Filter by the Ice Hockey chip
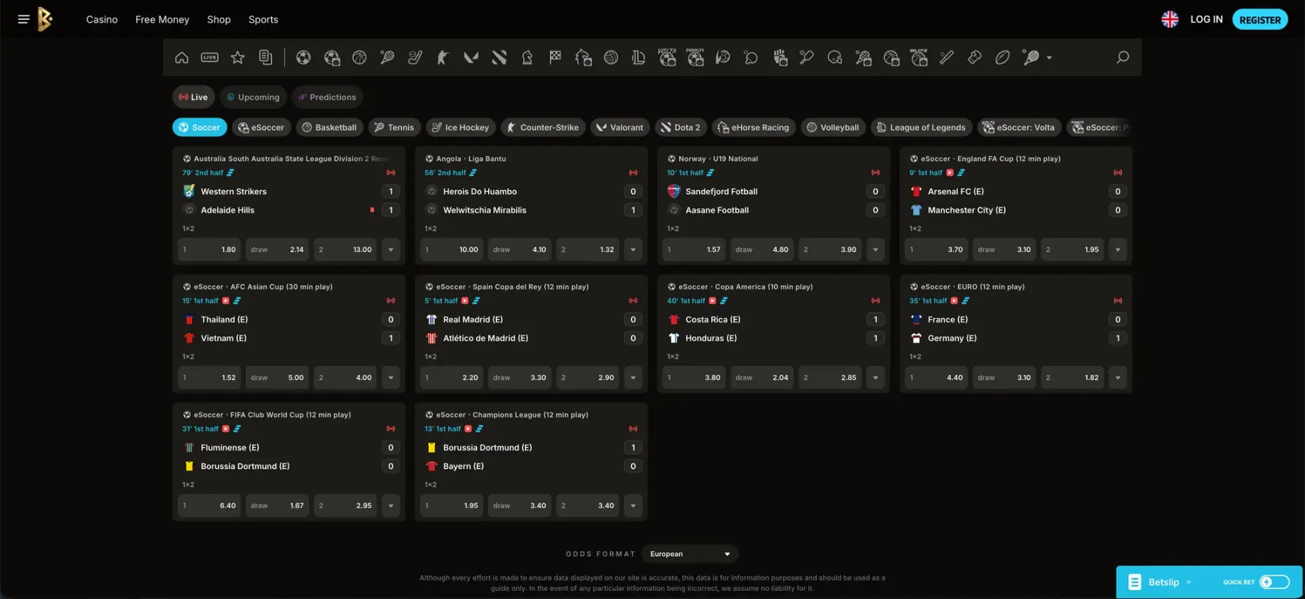Screen dimensions: 1305x599 click(x=461, y=128)
